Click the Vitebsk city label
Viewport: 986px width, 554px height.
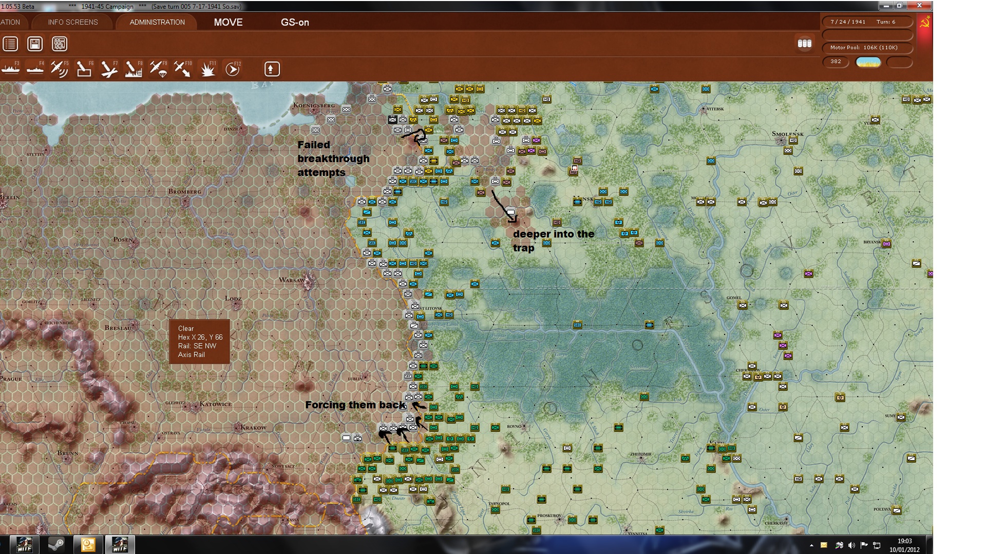[715, 109]
